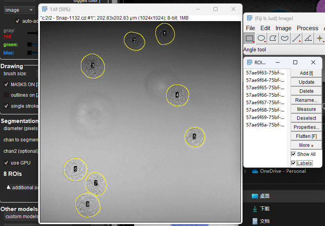Viewport: 325px width, 226px height.
Task: Click cell ROI labeled 5 in image
Action: 195,137
